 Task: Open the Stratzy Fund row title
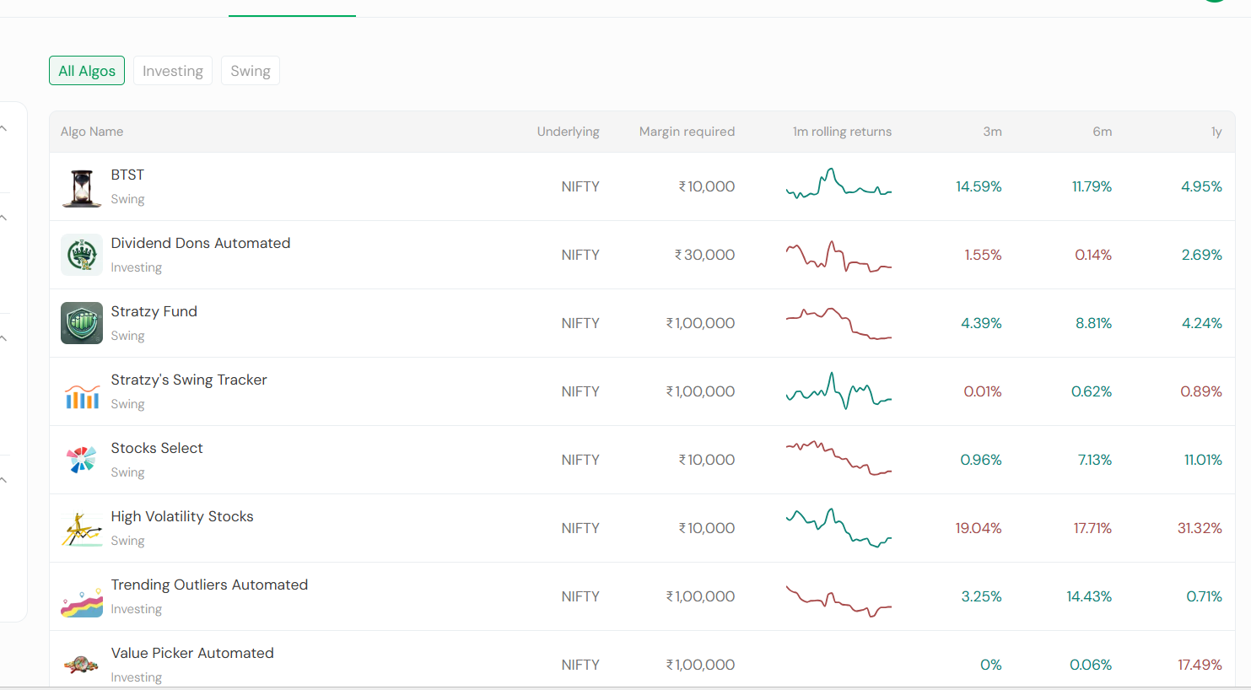(x=154, y=311)
